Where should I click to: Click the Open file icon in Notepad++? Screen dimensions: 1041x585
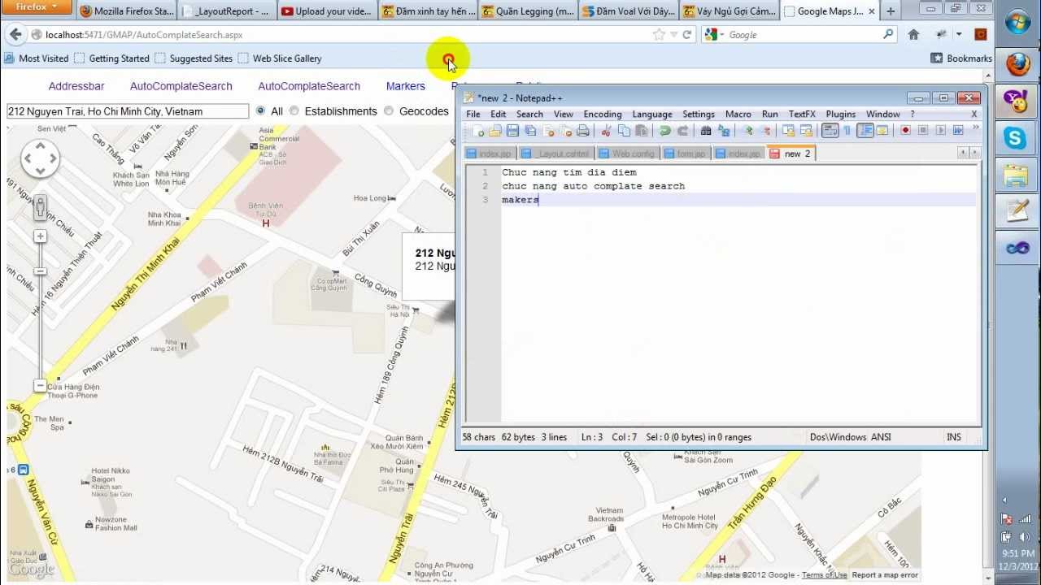click(495, 131)
